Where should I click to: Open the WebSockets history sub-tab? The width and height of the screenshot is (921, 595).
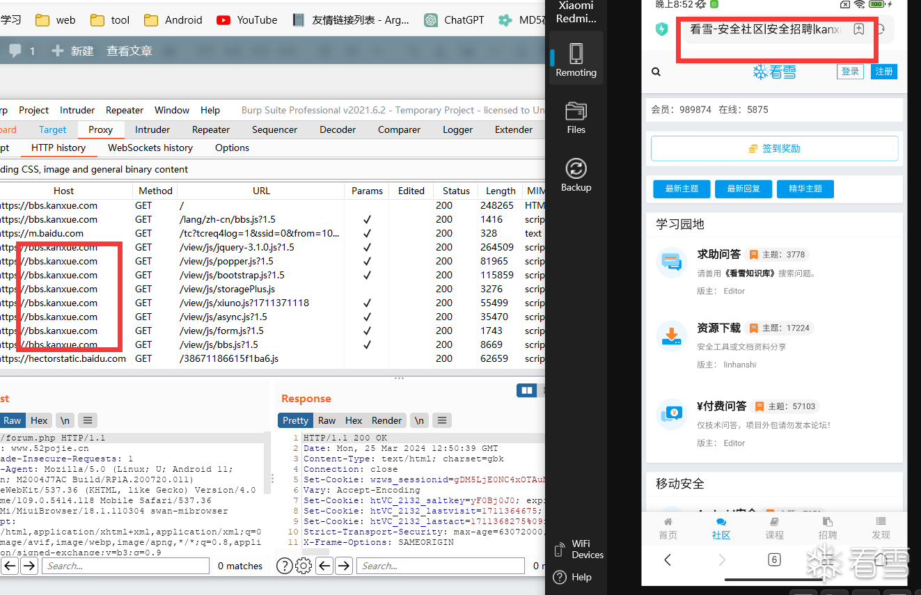(x=150, y=148)
